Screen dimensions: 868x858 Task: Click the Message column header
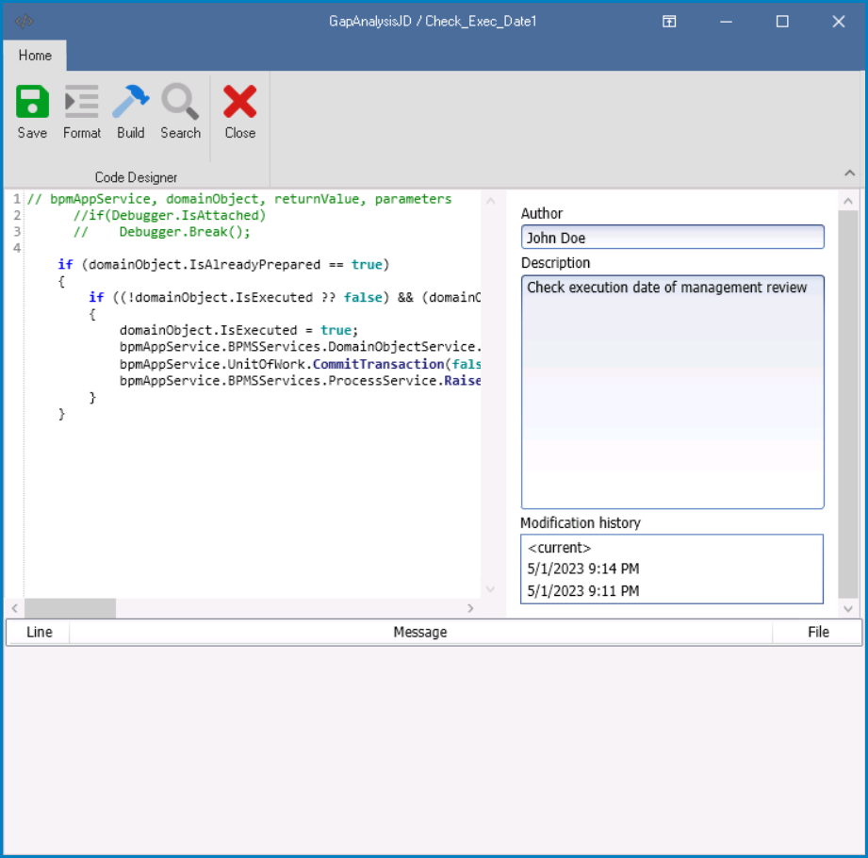point(420,632)
